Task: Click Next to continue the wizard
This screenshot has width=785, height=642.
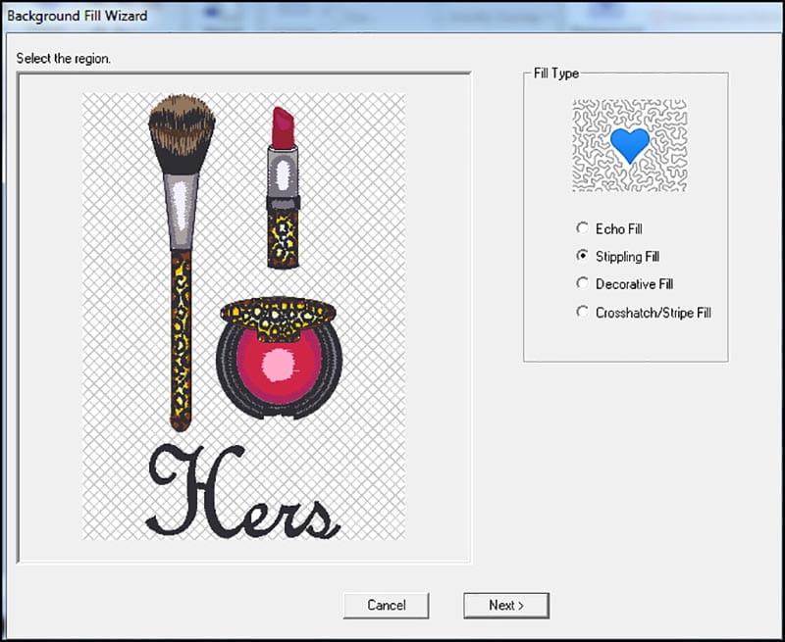Action: [x=505, y=605]
